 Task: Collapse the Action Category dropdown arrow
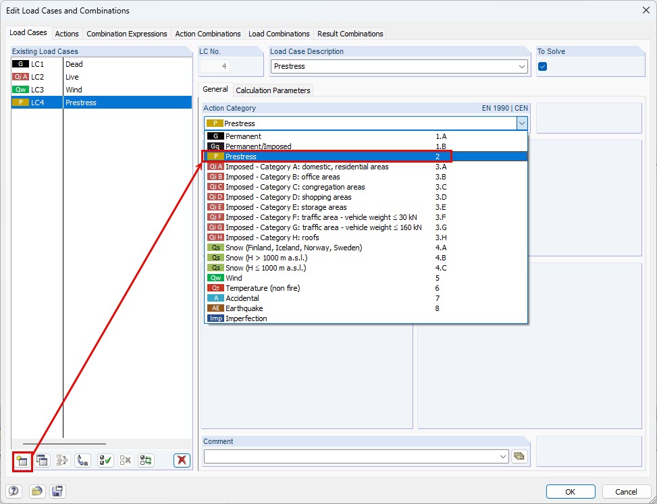[522, 123]
